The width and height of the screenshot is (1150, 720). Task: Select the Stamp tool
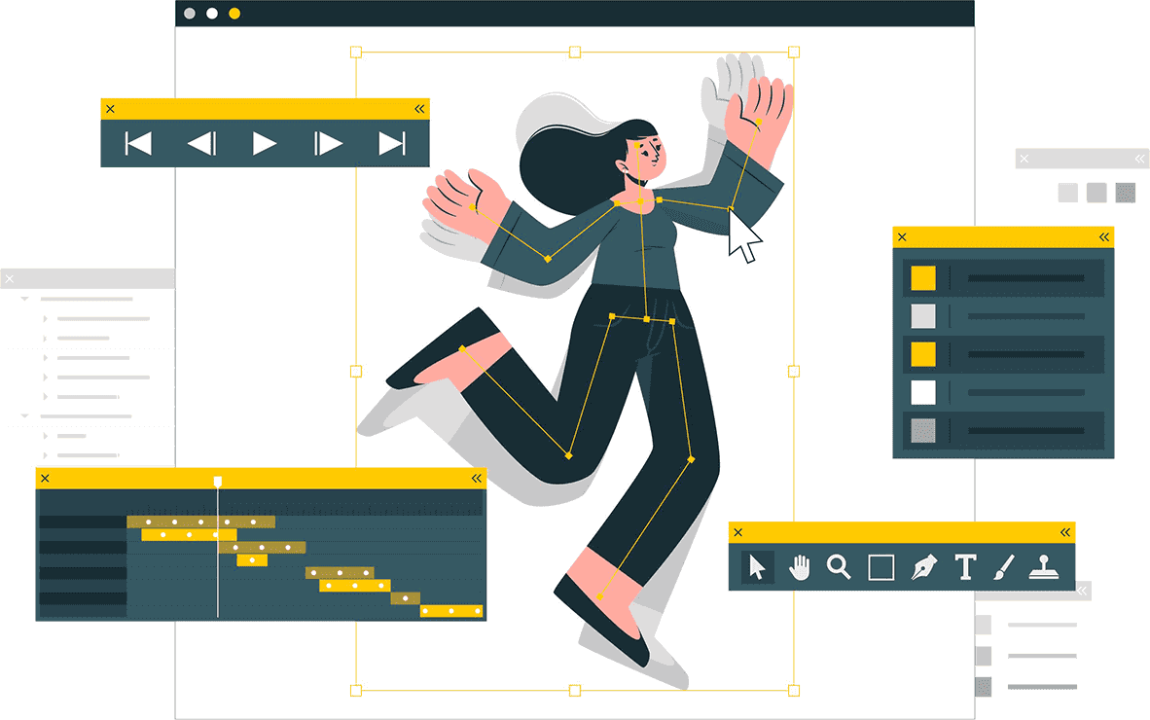(x=1044, y=567)
